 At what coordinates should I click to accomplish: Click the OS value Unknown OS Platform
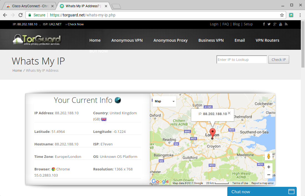[x=119, y=157]
